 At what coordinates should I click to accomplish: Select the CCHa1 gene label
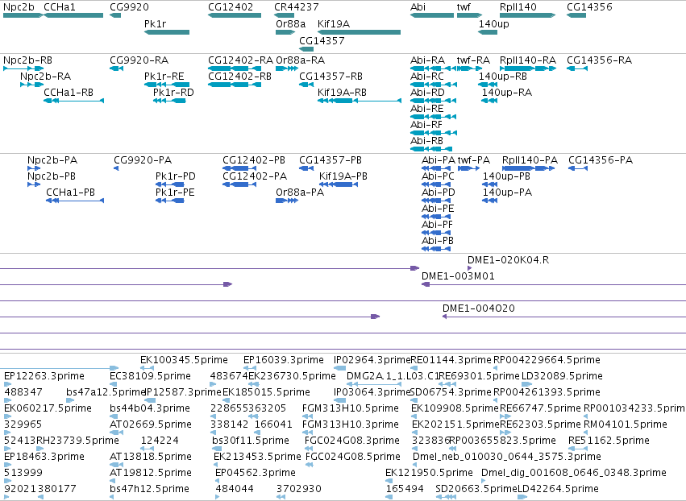tap(60, 7)
